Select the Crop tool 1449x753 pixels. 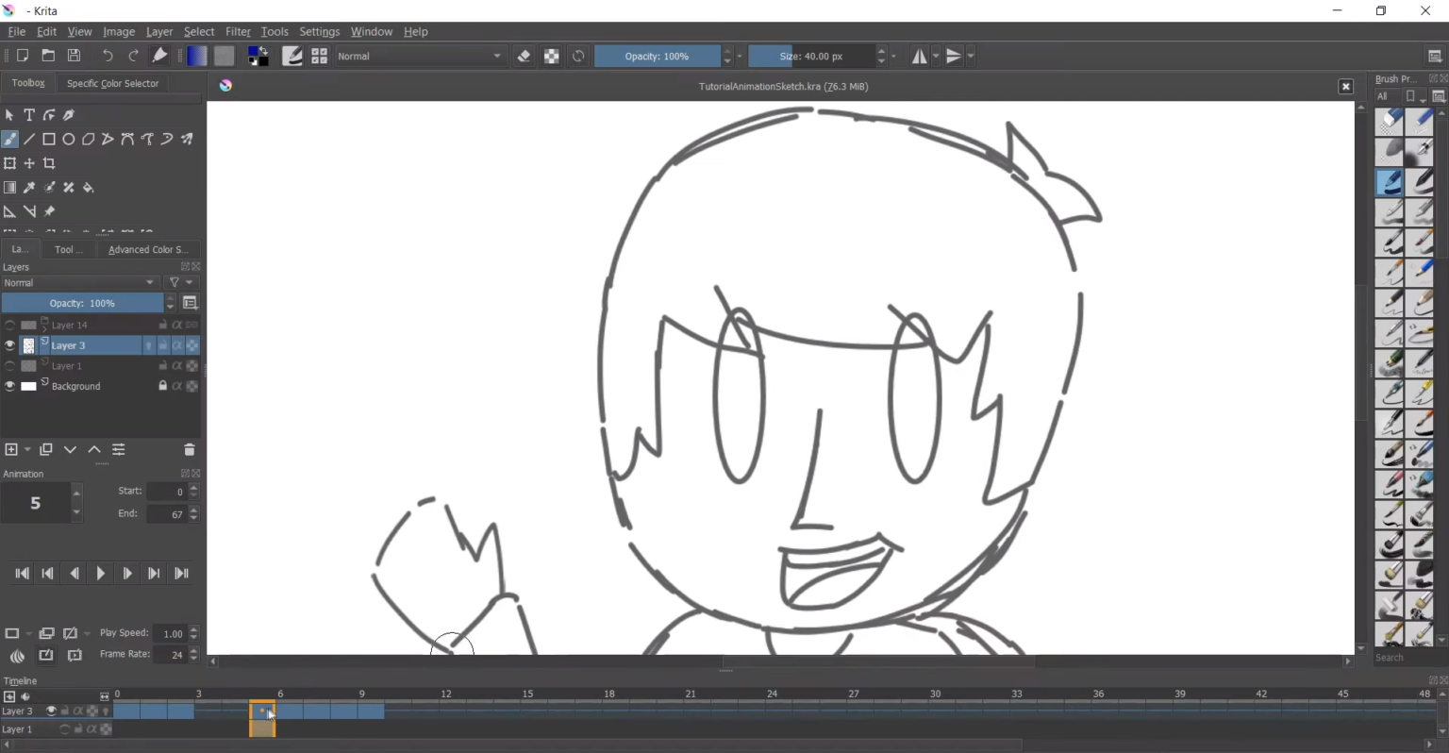coord(49,163)
